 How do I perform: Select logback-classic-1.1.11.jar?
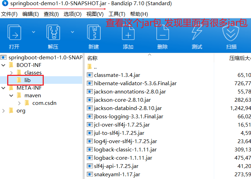coord(125,150)
